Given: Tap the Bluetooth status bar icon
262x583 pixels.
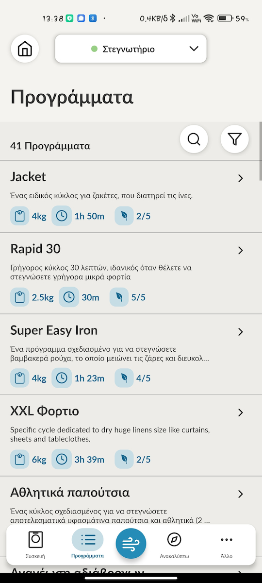Looking at the screenshot, I should tap(172, 19).
